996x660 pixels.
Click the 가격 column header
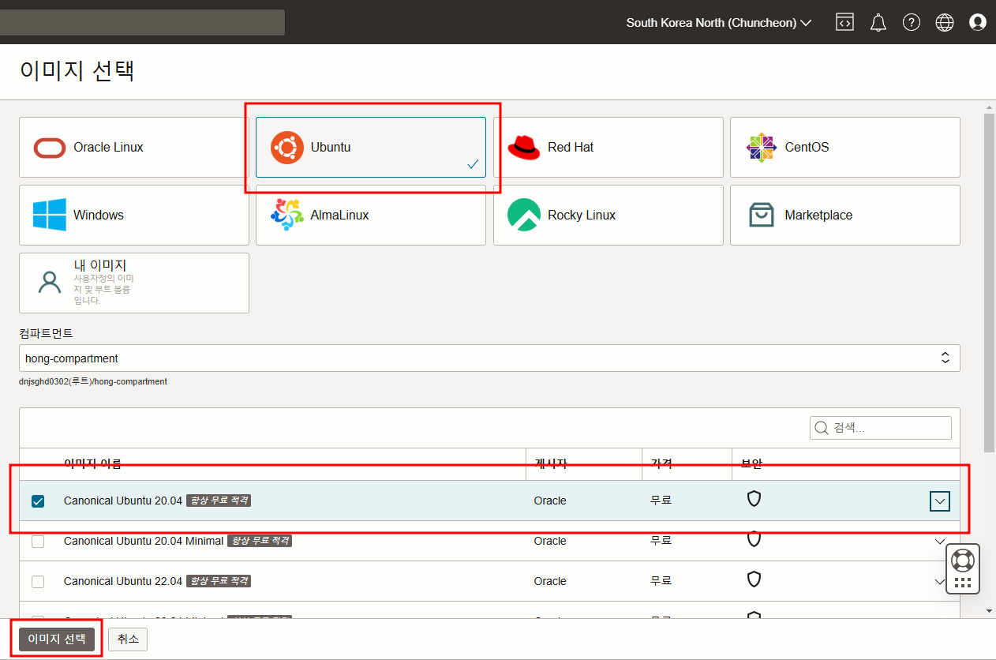tap(661, 463)
